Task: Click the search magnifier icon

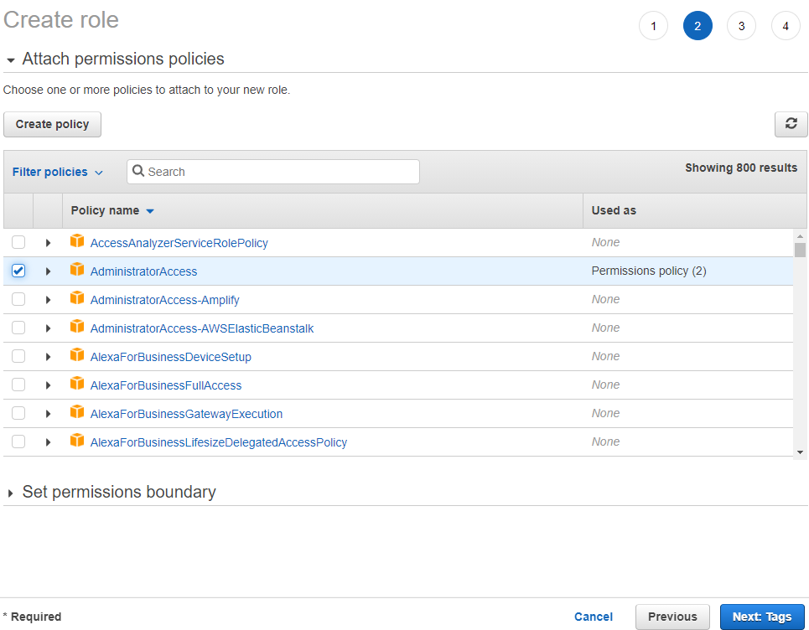Action: [x=138, y=171]
